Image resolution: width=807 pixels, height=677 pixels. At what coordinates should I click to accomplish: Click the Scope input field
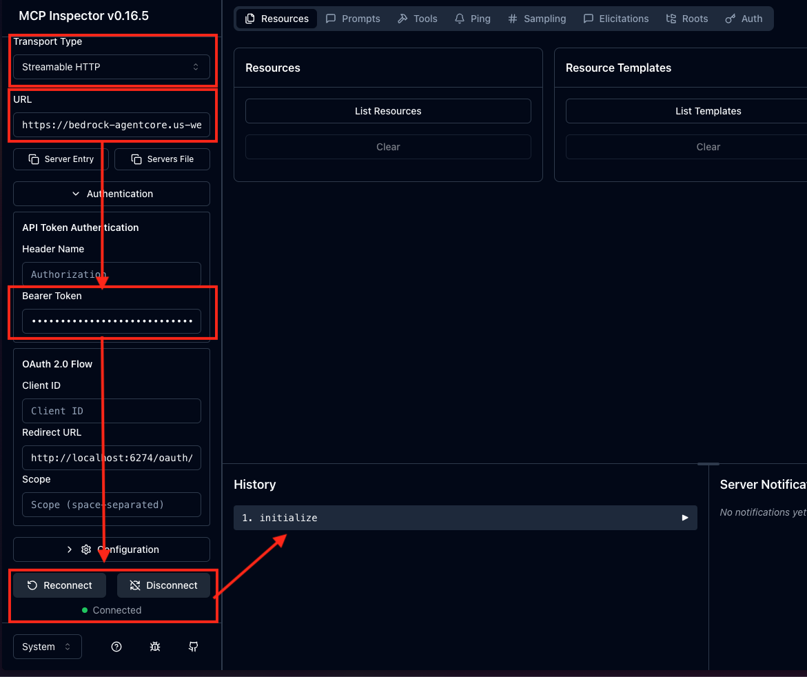click(x=111, y=505)
